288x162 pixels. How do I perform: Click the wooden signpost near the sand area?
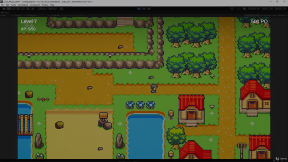pyautogui.click(x=103, y=116)
